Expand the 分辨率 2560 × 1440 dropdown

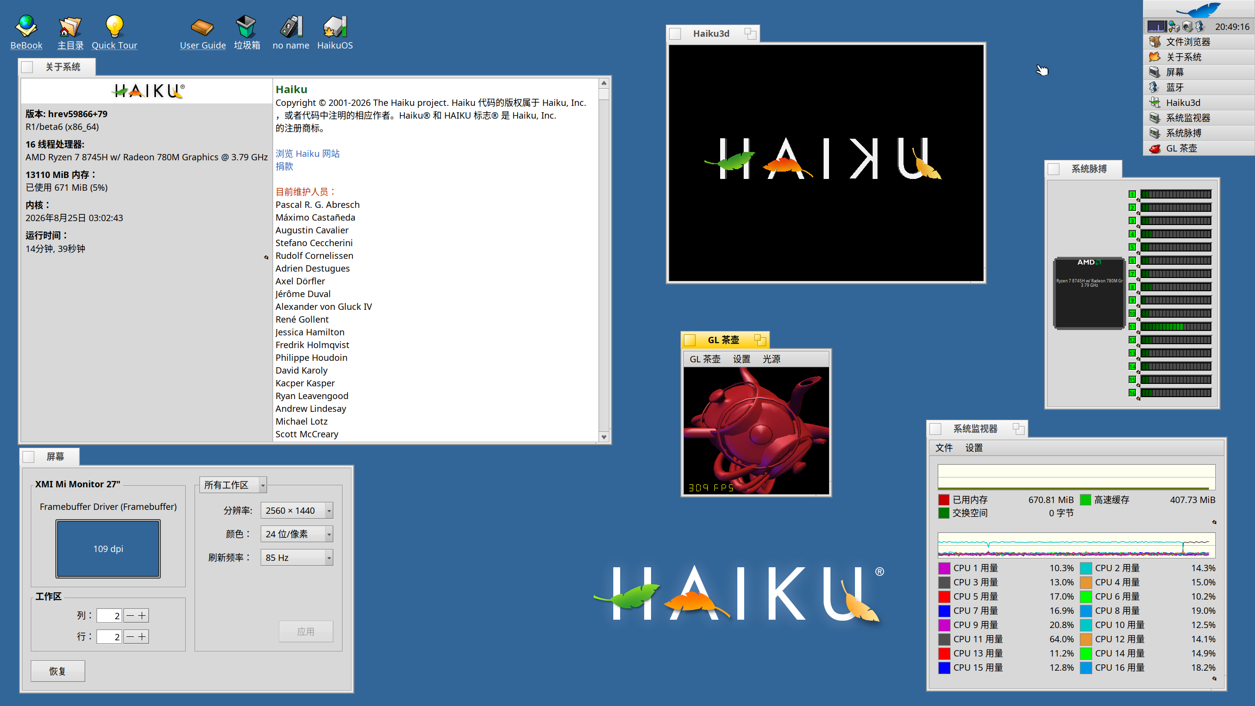click(x=297, y=510)
